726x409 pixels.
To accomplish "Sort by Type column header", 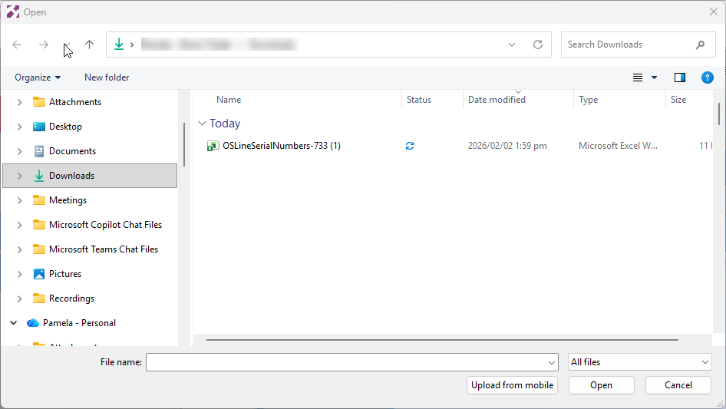I will (588, 100).
